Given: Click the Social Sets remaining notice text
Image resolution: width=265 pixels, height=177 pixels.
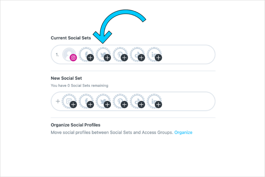Looking at the screenshot, I should tap(79, 86).
